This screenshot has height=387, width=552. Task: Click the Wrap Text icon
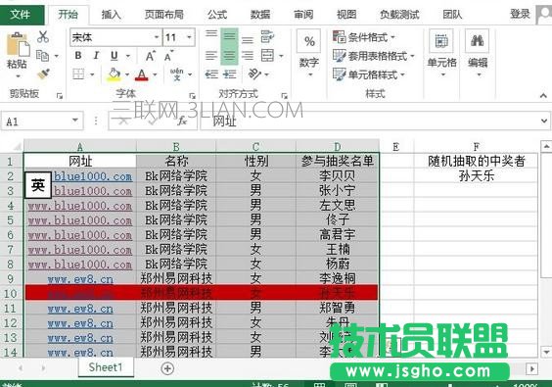267,36
